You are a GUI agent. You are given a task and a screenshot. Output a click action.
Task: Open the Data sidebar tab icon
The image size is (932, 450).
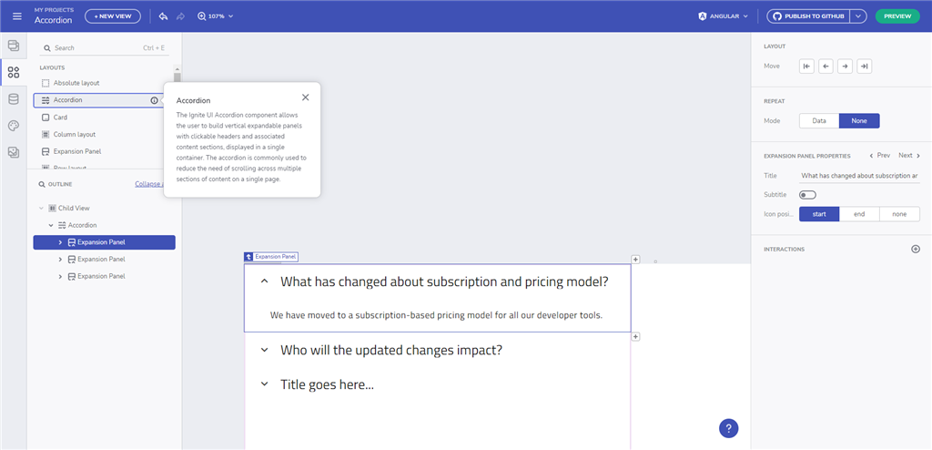coord(13,99)
